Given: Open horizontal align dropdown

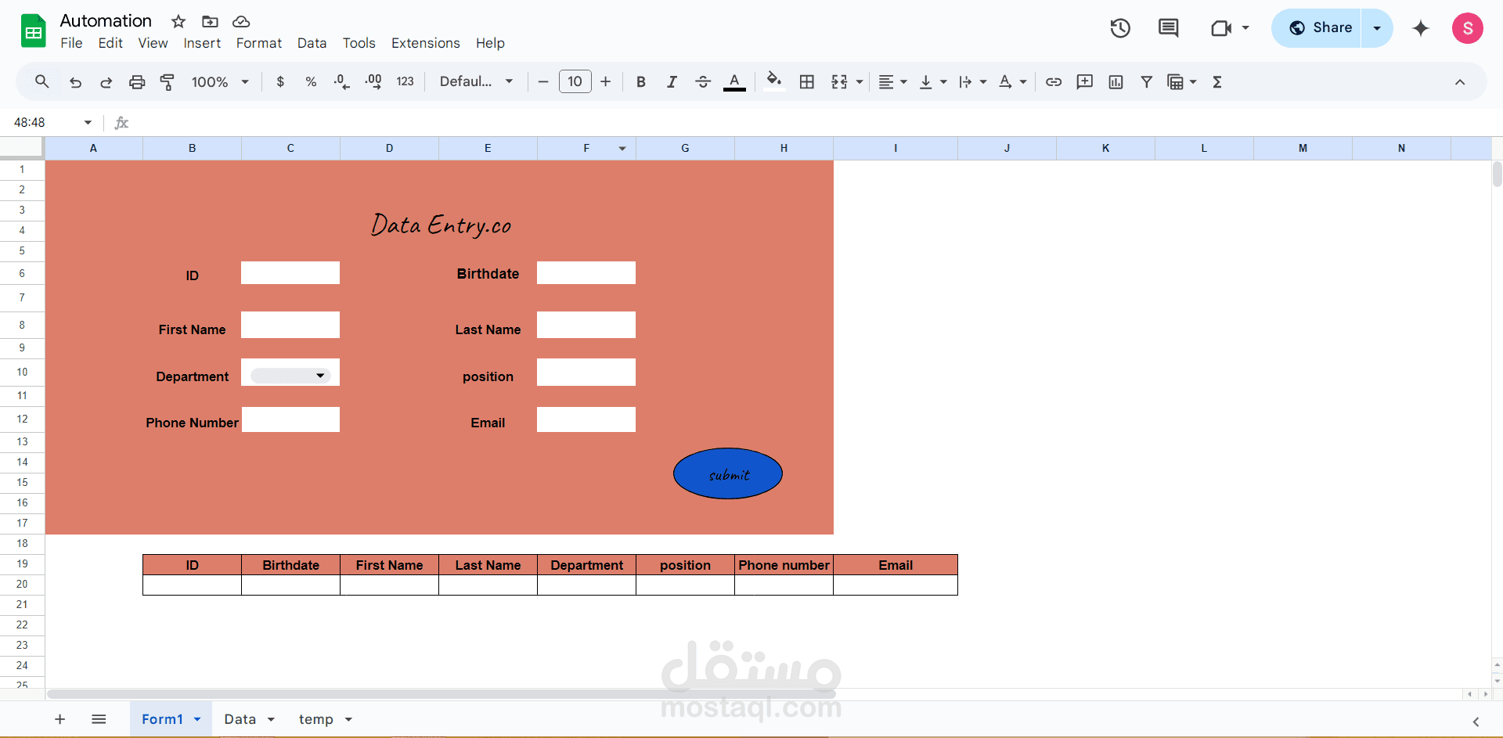Looking at the screenshot, I should pos(892,82).
